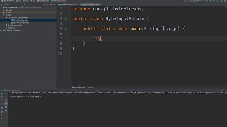Expand External Libraries node
Image resolution: width=227 pixels, height=127 pixels.
click(1, 30)
